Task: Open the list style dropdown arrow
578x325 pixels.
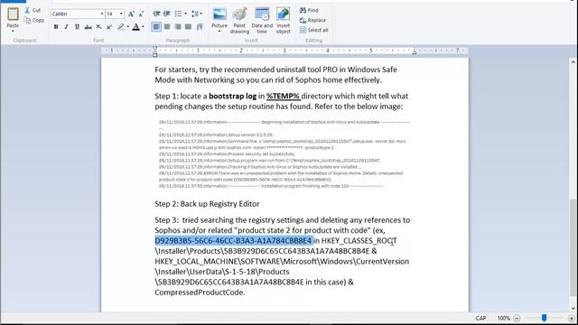Action: click(185, 14)
